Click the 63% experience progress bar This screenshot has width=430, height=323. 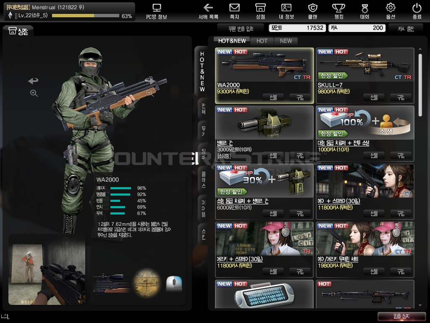coord(86,16)
